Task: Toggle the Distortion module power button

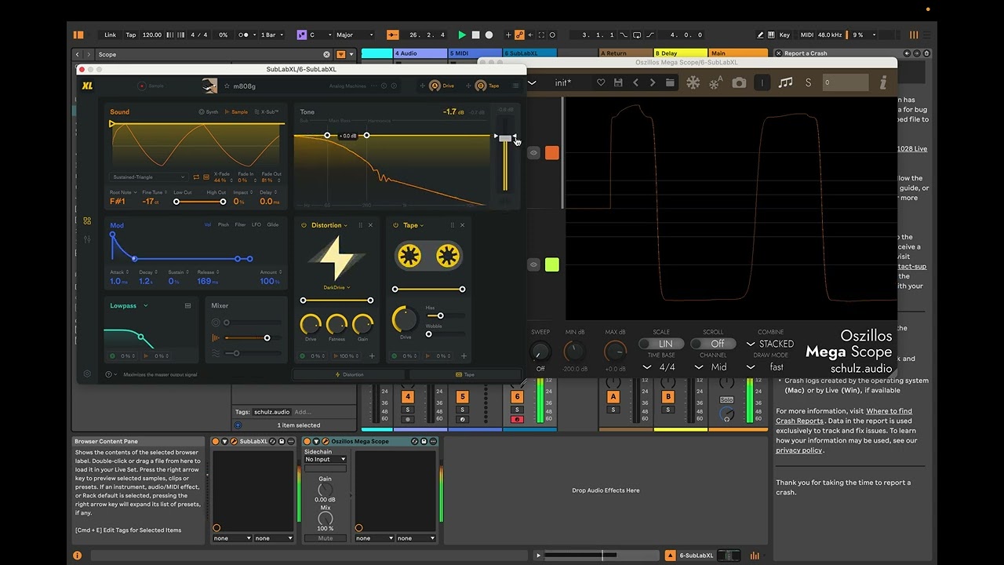Action: click(x=304, y=225)
